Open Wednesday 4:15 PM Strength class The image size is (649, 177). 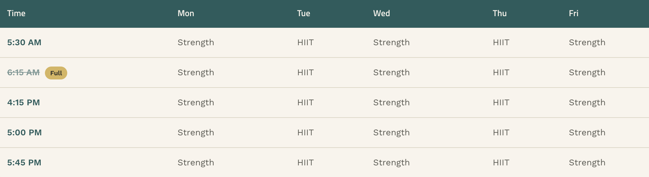click(x=391, y=103)
